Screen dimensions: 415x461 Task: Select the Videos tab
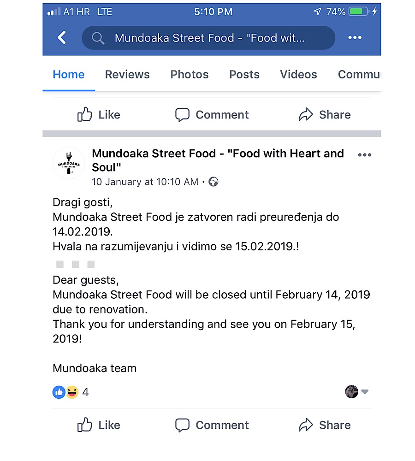click(298, 75)
